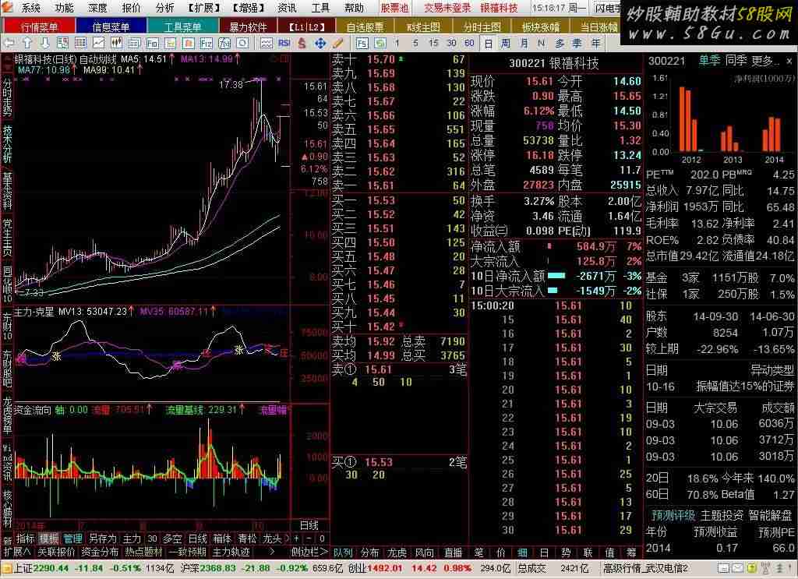This screenshot has height=579, width=798.
Task: Open the 系统 menu
Action: 30,8
